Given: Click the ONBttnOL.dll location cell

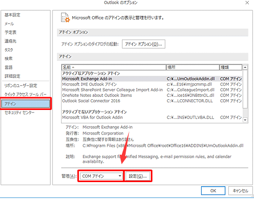Looking at the screenshot, I should pos(190,95).
